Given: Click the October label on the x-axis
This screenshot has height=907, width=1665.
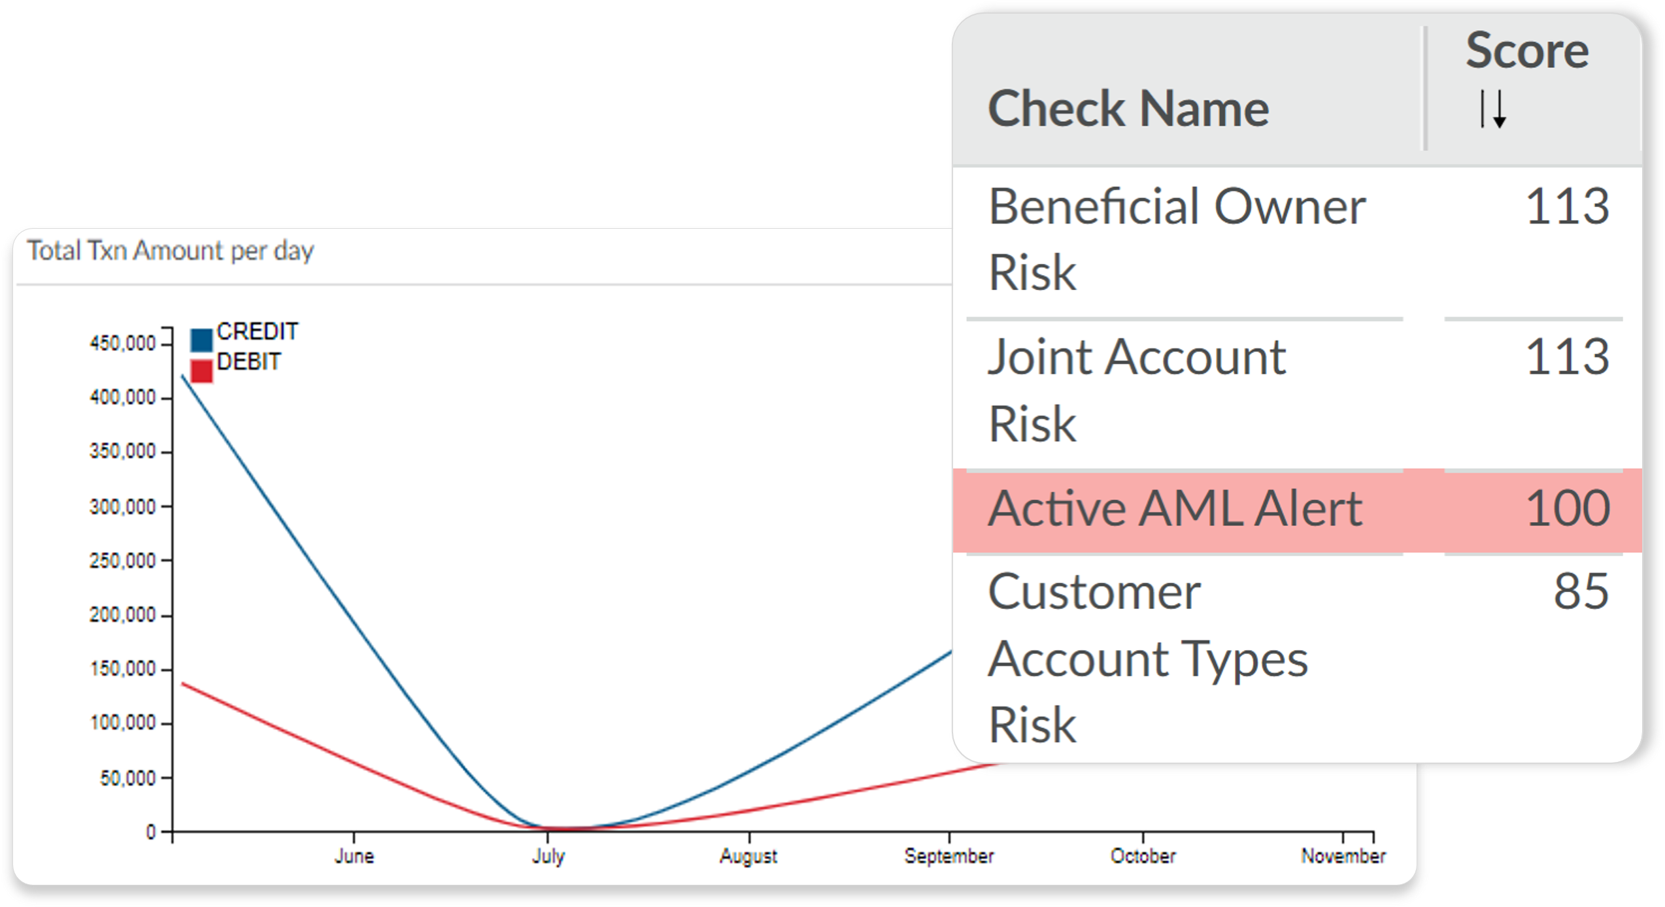Looking at the screenshot, I should [x=1143, y=856].
